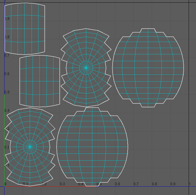This screenshot has height=195, width=196.
Task: Click the 0.6 label on the vertical axis
Action: [7, 74]
